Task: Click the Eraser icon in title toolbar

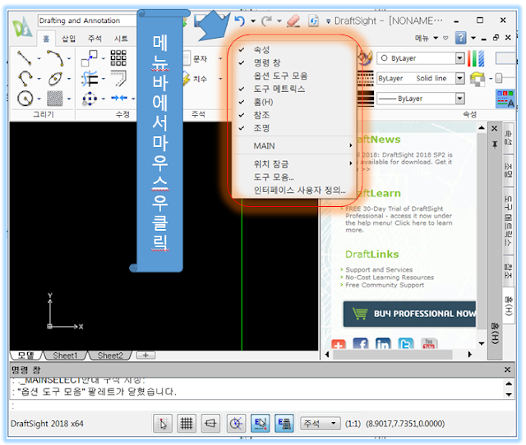Action: [293, 21]
